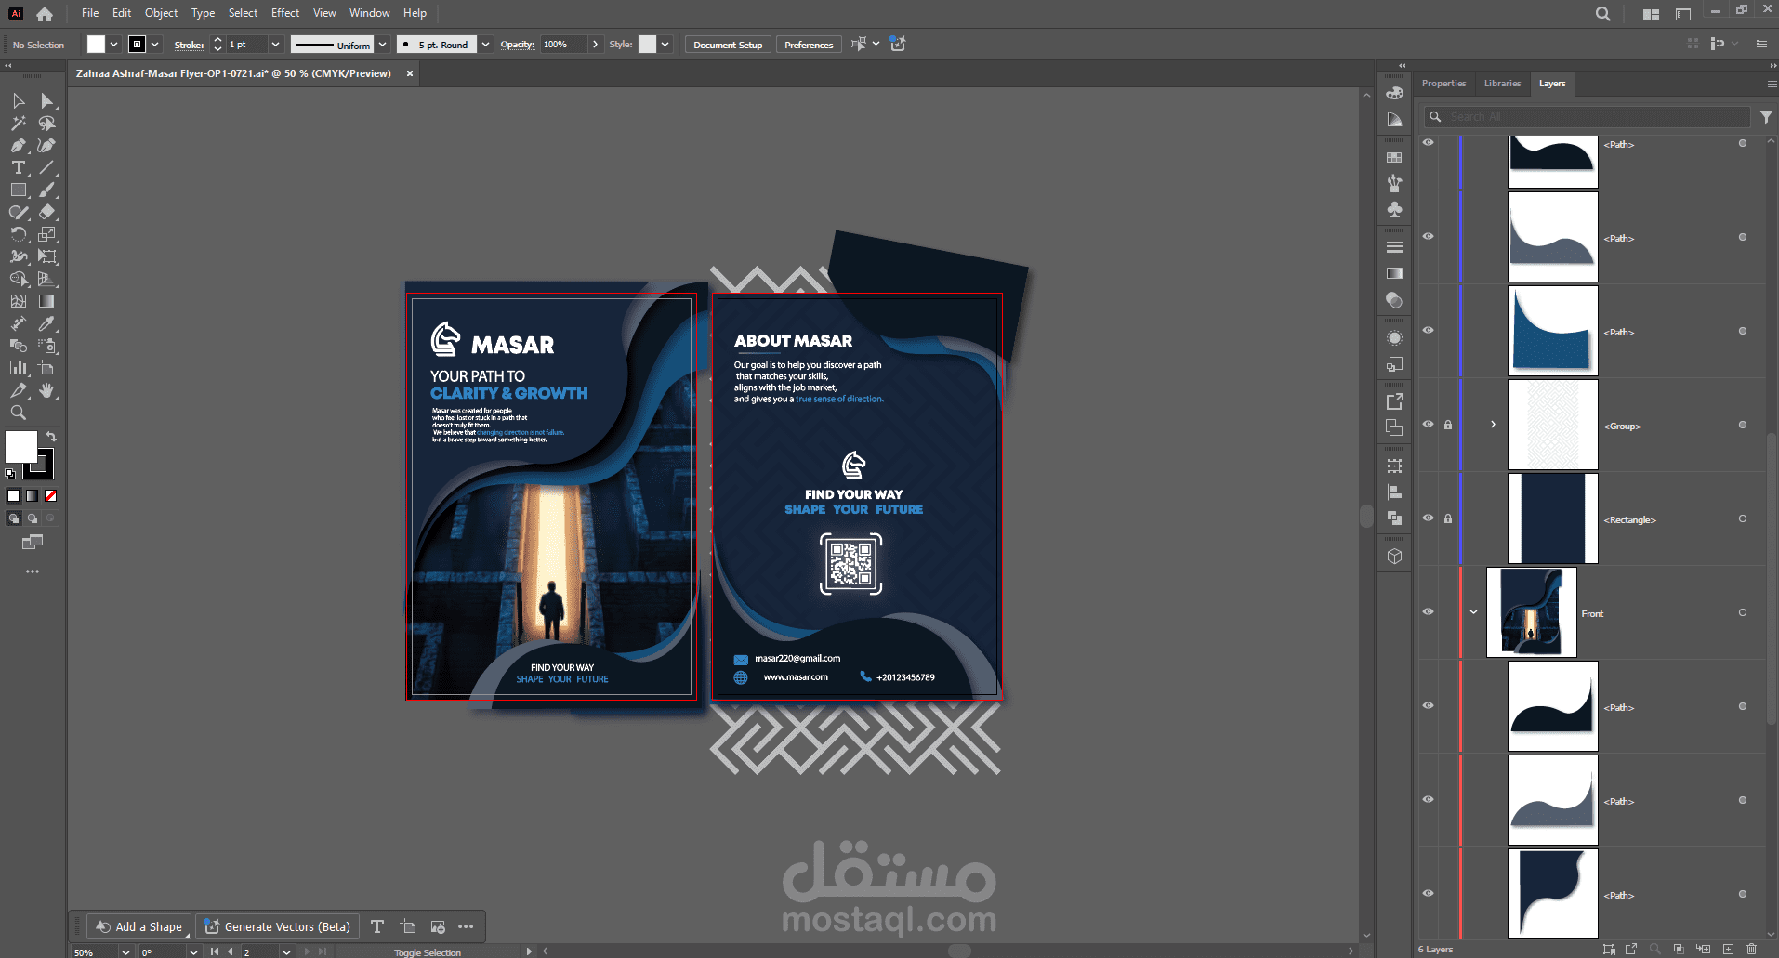Select the Rectangle tool
The height and width of the screenshot is (958, 1779).
point(19,190)
